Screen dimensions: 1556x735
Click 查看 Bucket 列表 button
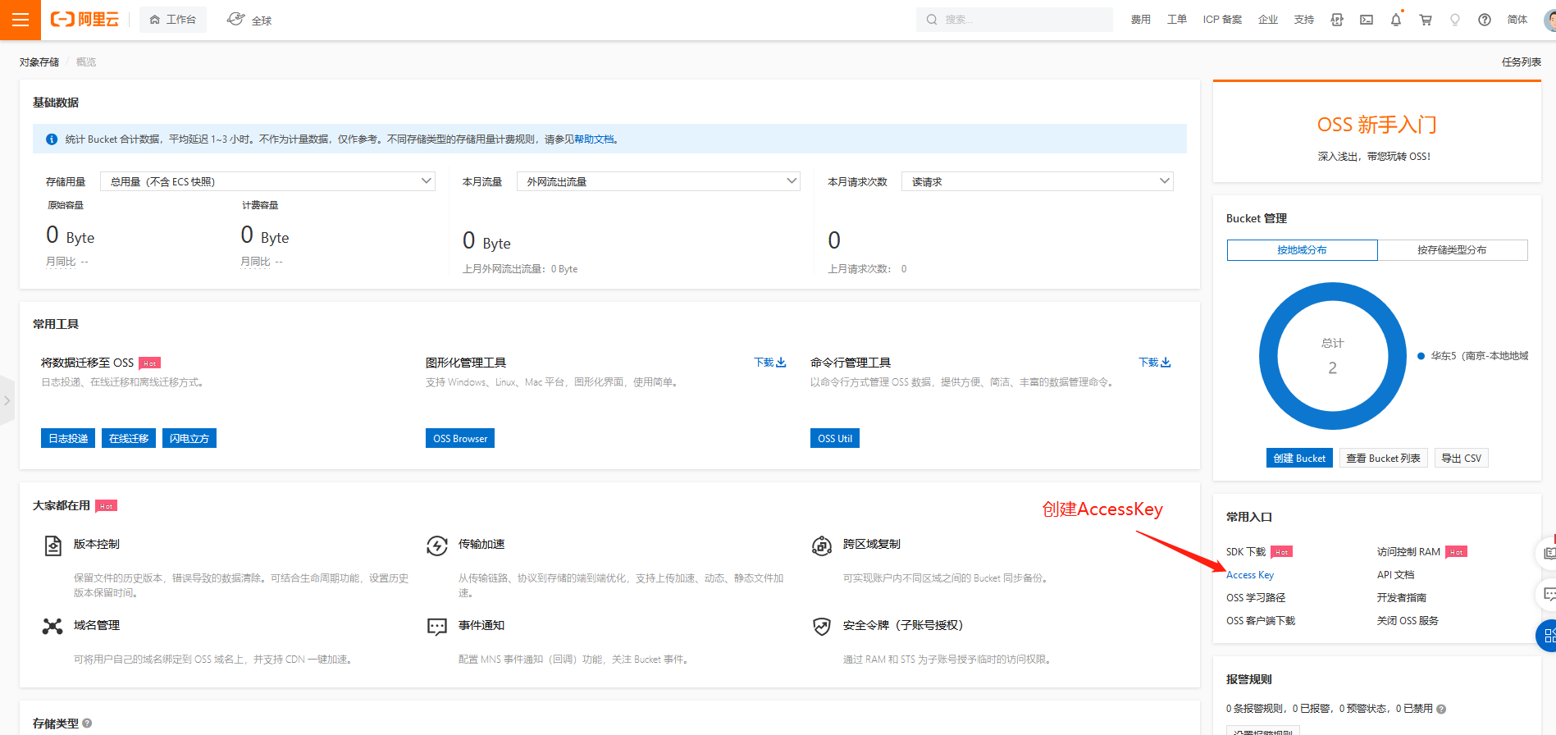1383,459
